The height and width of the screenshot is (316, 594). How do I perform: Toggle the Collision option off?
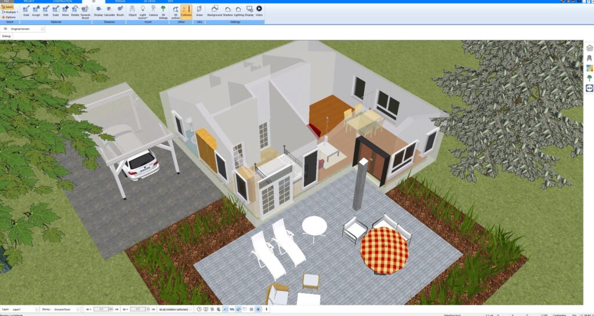pos(186,10)
